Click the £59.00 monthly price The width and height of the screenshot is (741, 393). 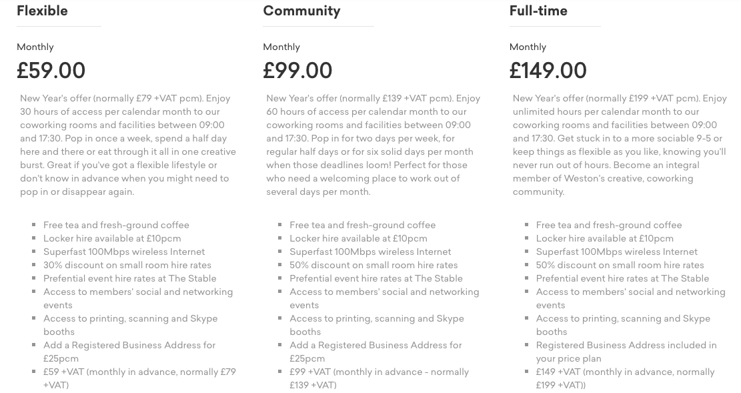click(x=51, y=71)
